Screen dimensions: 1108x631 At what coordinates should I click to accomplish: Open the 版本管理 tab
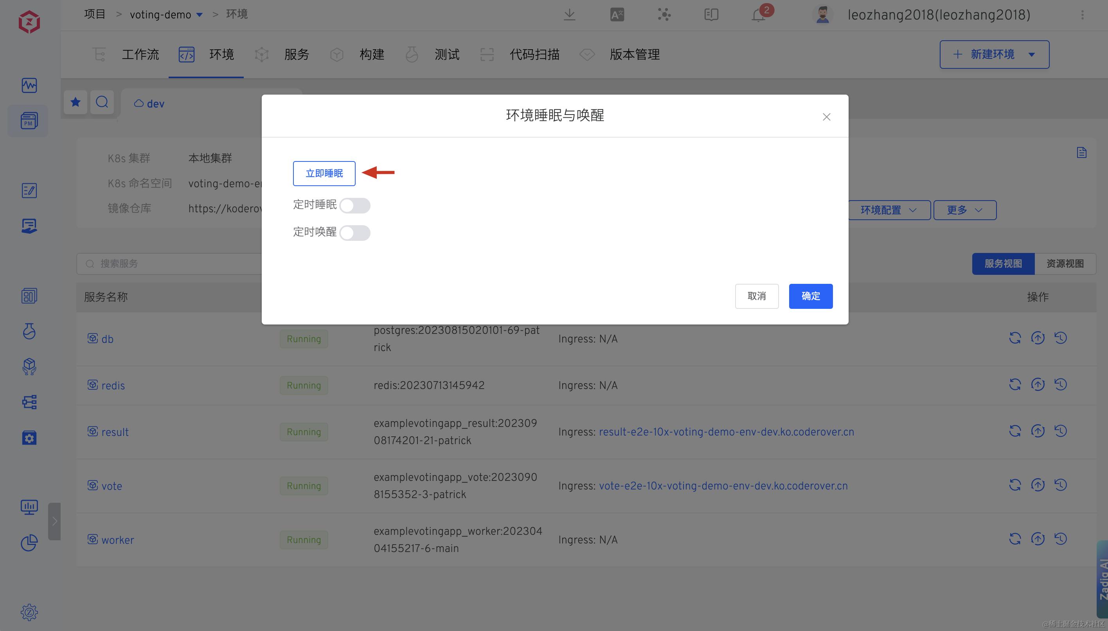[634, 55]
